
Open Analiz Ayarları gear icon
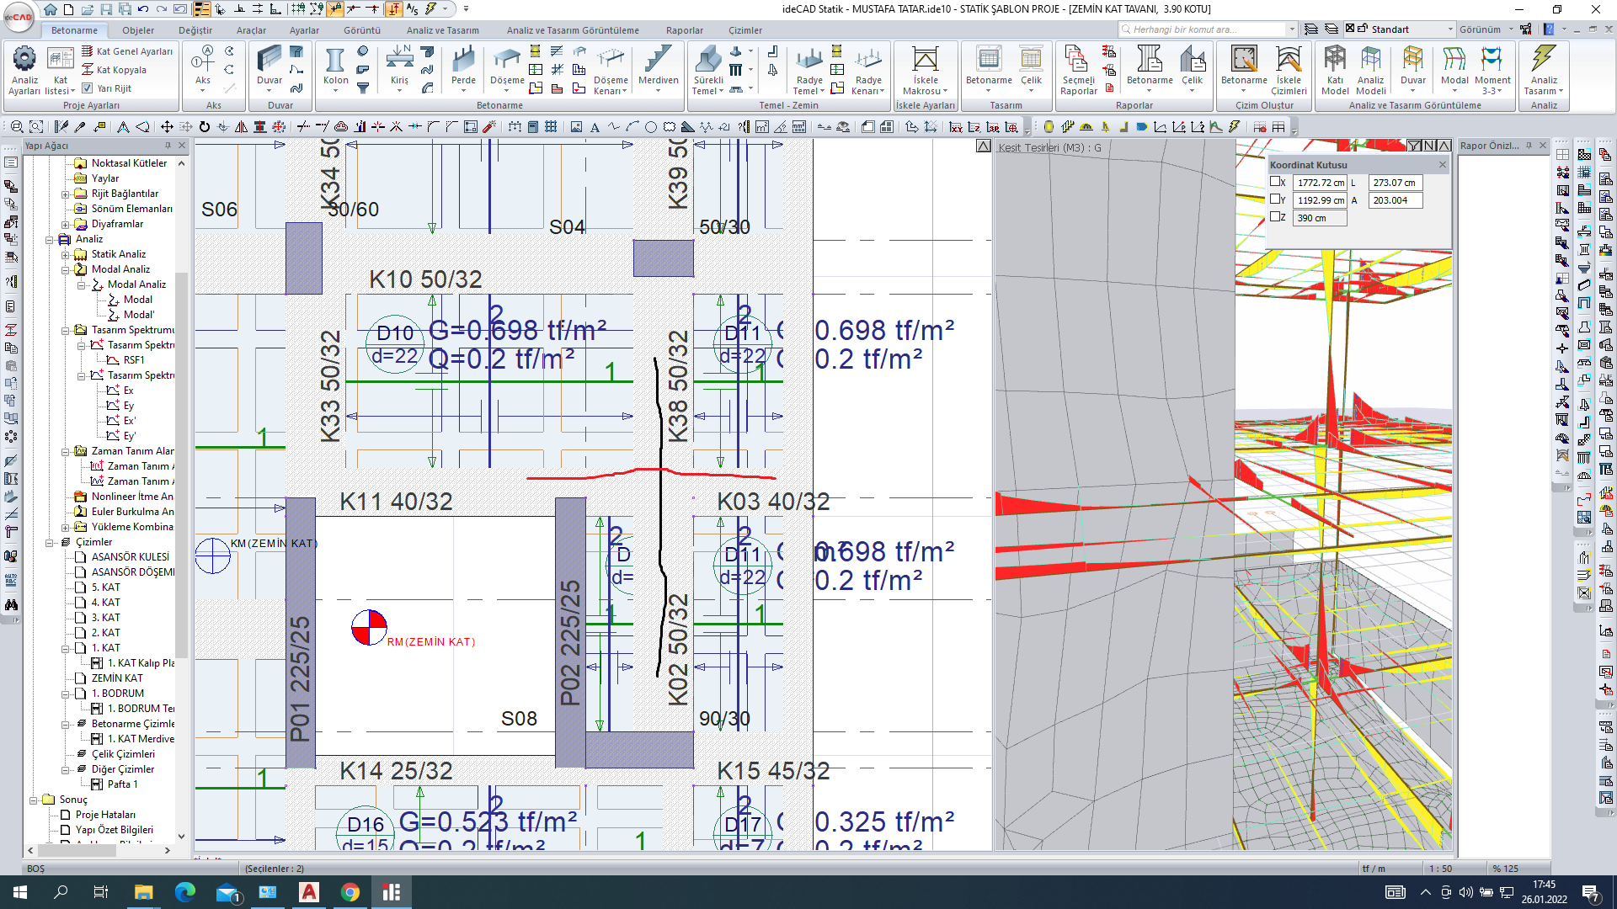pos(24,70)
